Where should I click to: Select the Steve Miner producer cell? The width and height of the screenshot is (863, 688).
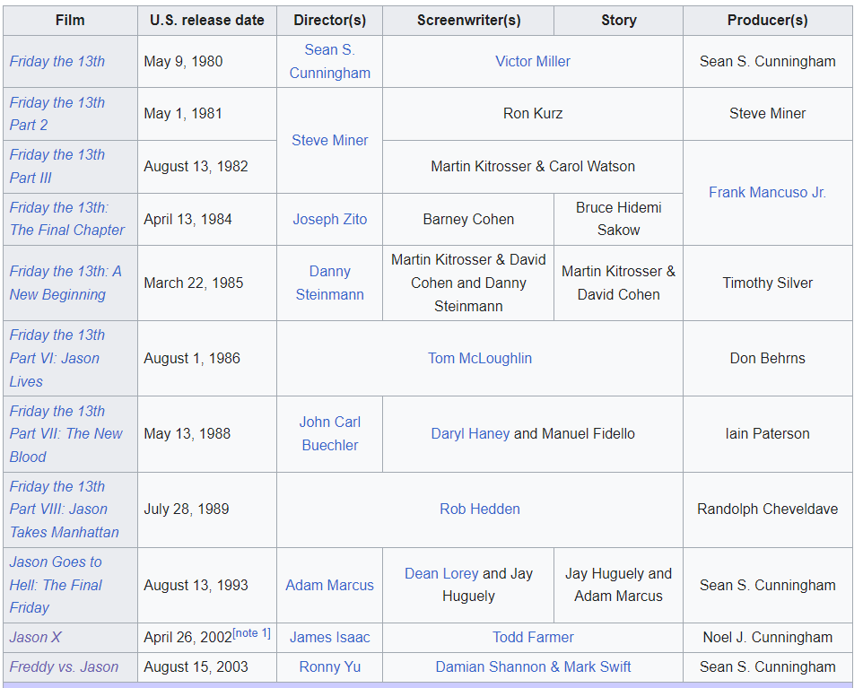coord(768,114)
